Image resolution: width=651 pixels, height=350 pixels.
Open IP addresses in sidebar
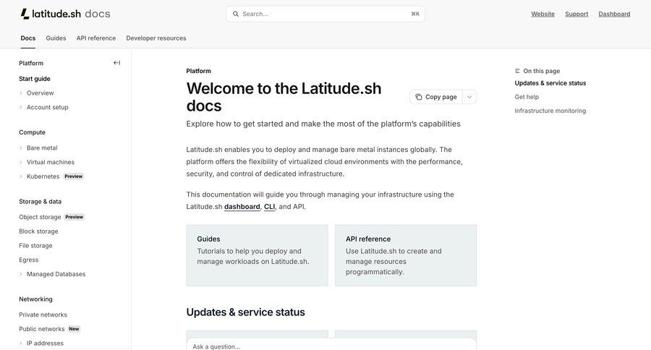pyautogui.click(x=46, y=343)
